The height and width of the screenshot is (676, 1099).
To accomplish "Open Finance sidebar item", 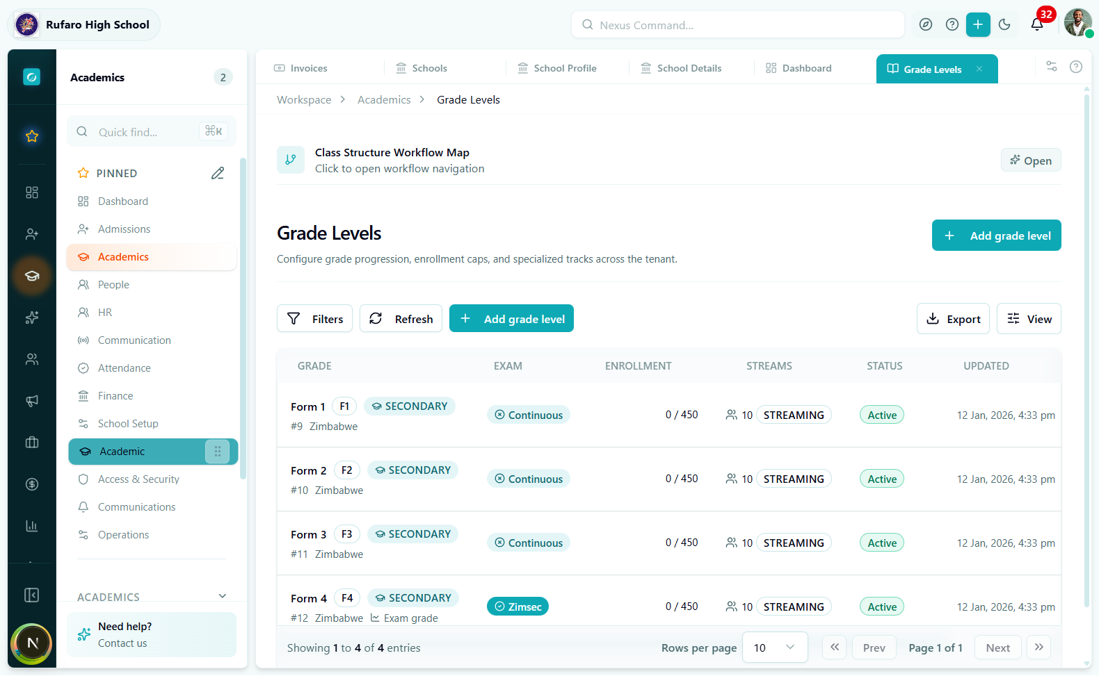I will click(x=152, y=396).
